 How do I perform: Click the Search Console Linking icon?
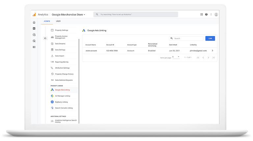click(52, 108)
